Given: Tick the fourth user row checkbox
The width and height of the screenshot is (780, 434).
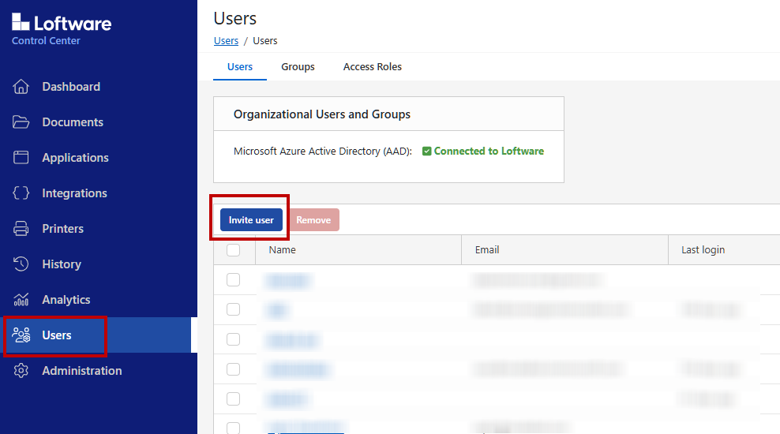Looking at the screenshot, I should (x=234, y=369).
